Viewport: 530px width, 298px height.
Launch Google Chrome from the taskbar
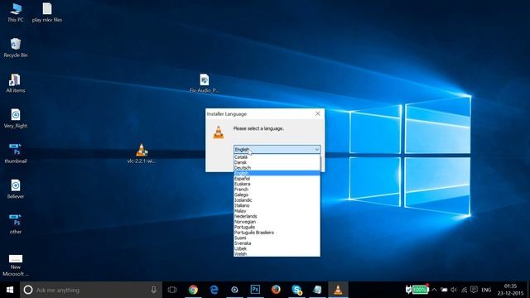coord(193,290)
